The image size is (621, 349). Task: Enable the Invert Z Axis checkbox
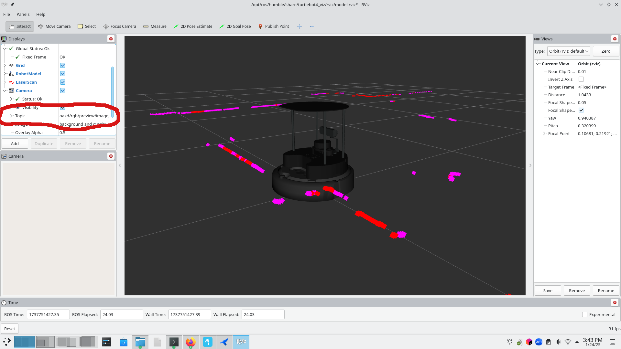[x=581, y=79]
